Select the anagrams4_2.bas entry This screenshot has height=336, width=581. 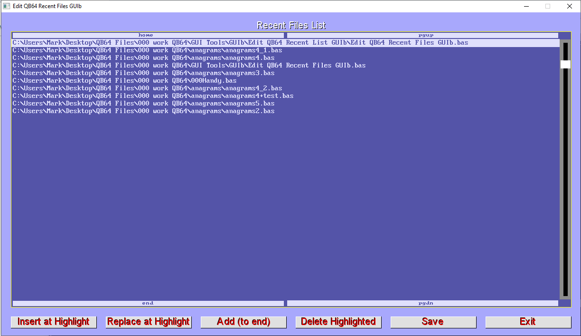[285, 88]
